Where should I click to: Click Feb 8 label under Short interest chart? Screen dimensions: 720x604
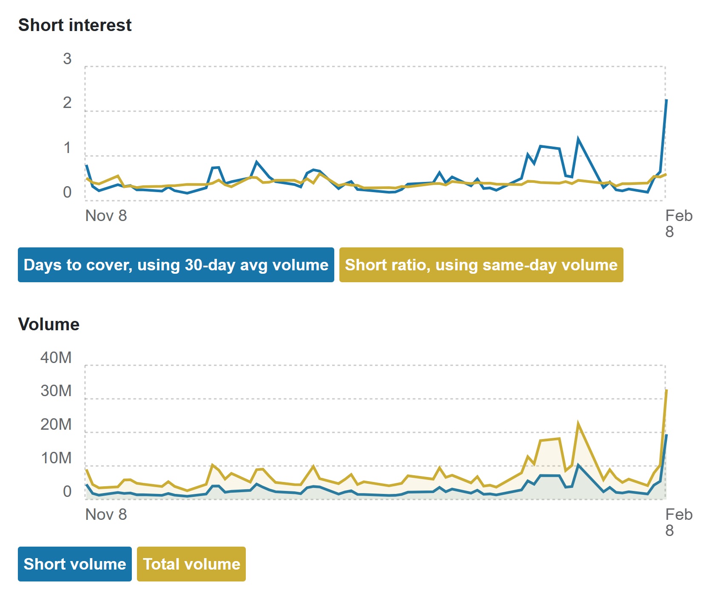[678, 224]
